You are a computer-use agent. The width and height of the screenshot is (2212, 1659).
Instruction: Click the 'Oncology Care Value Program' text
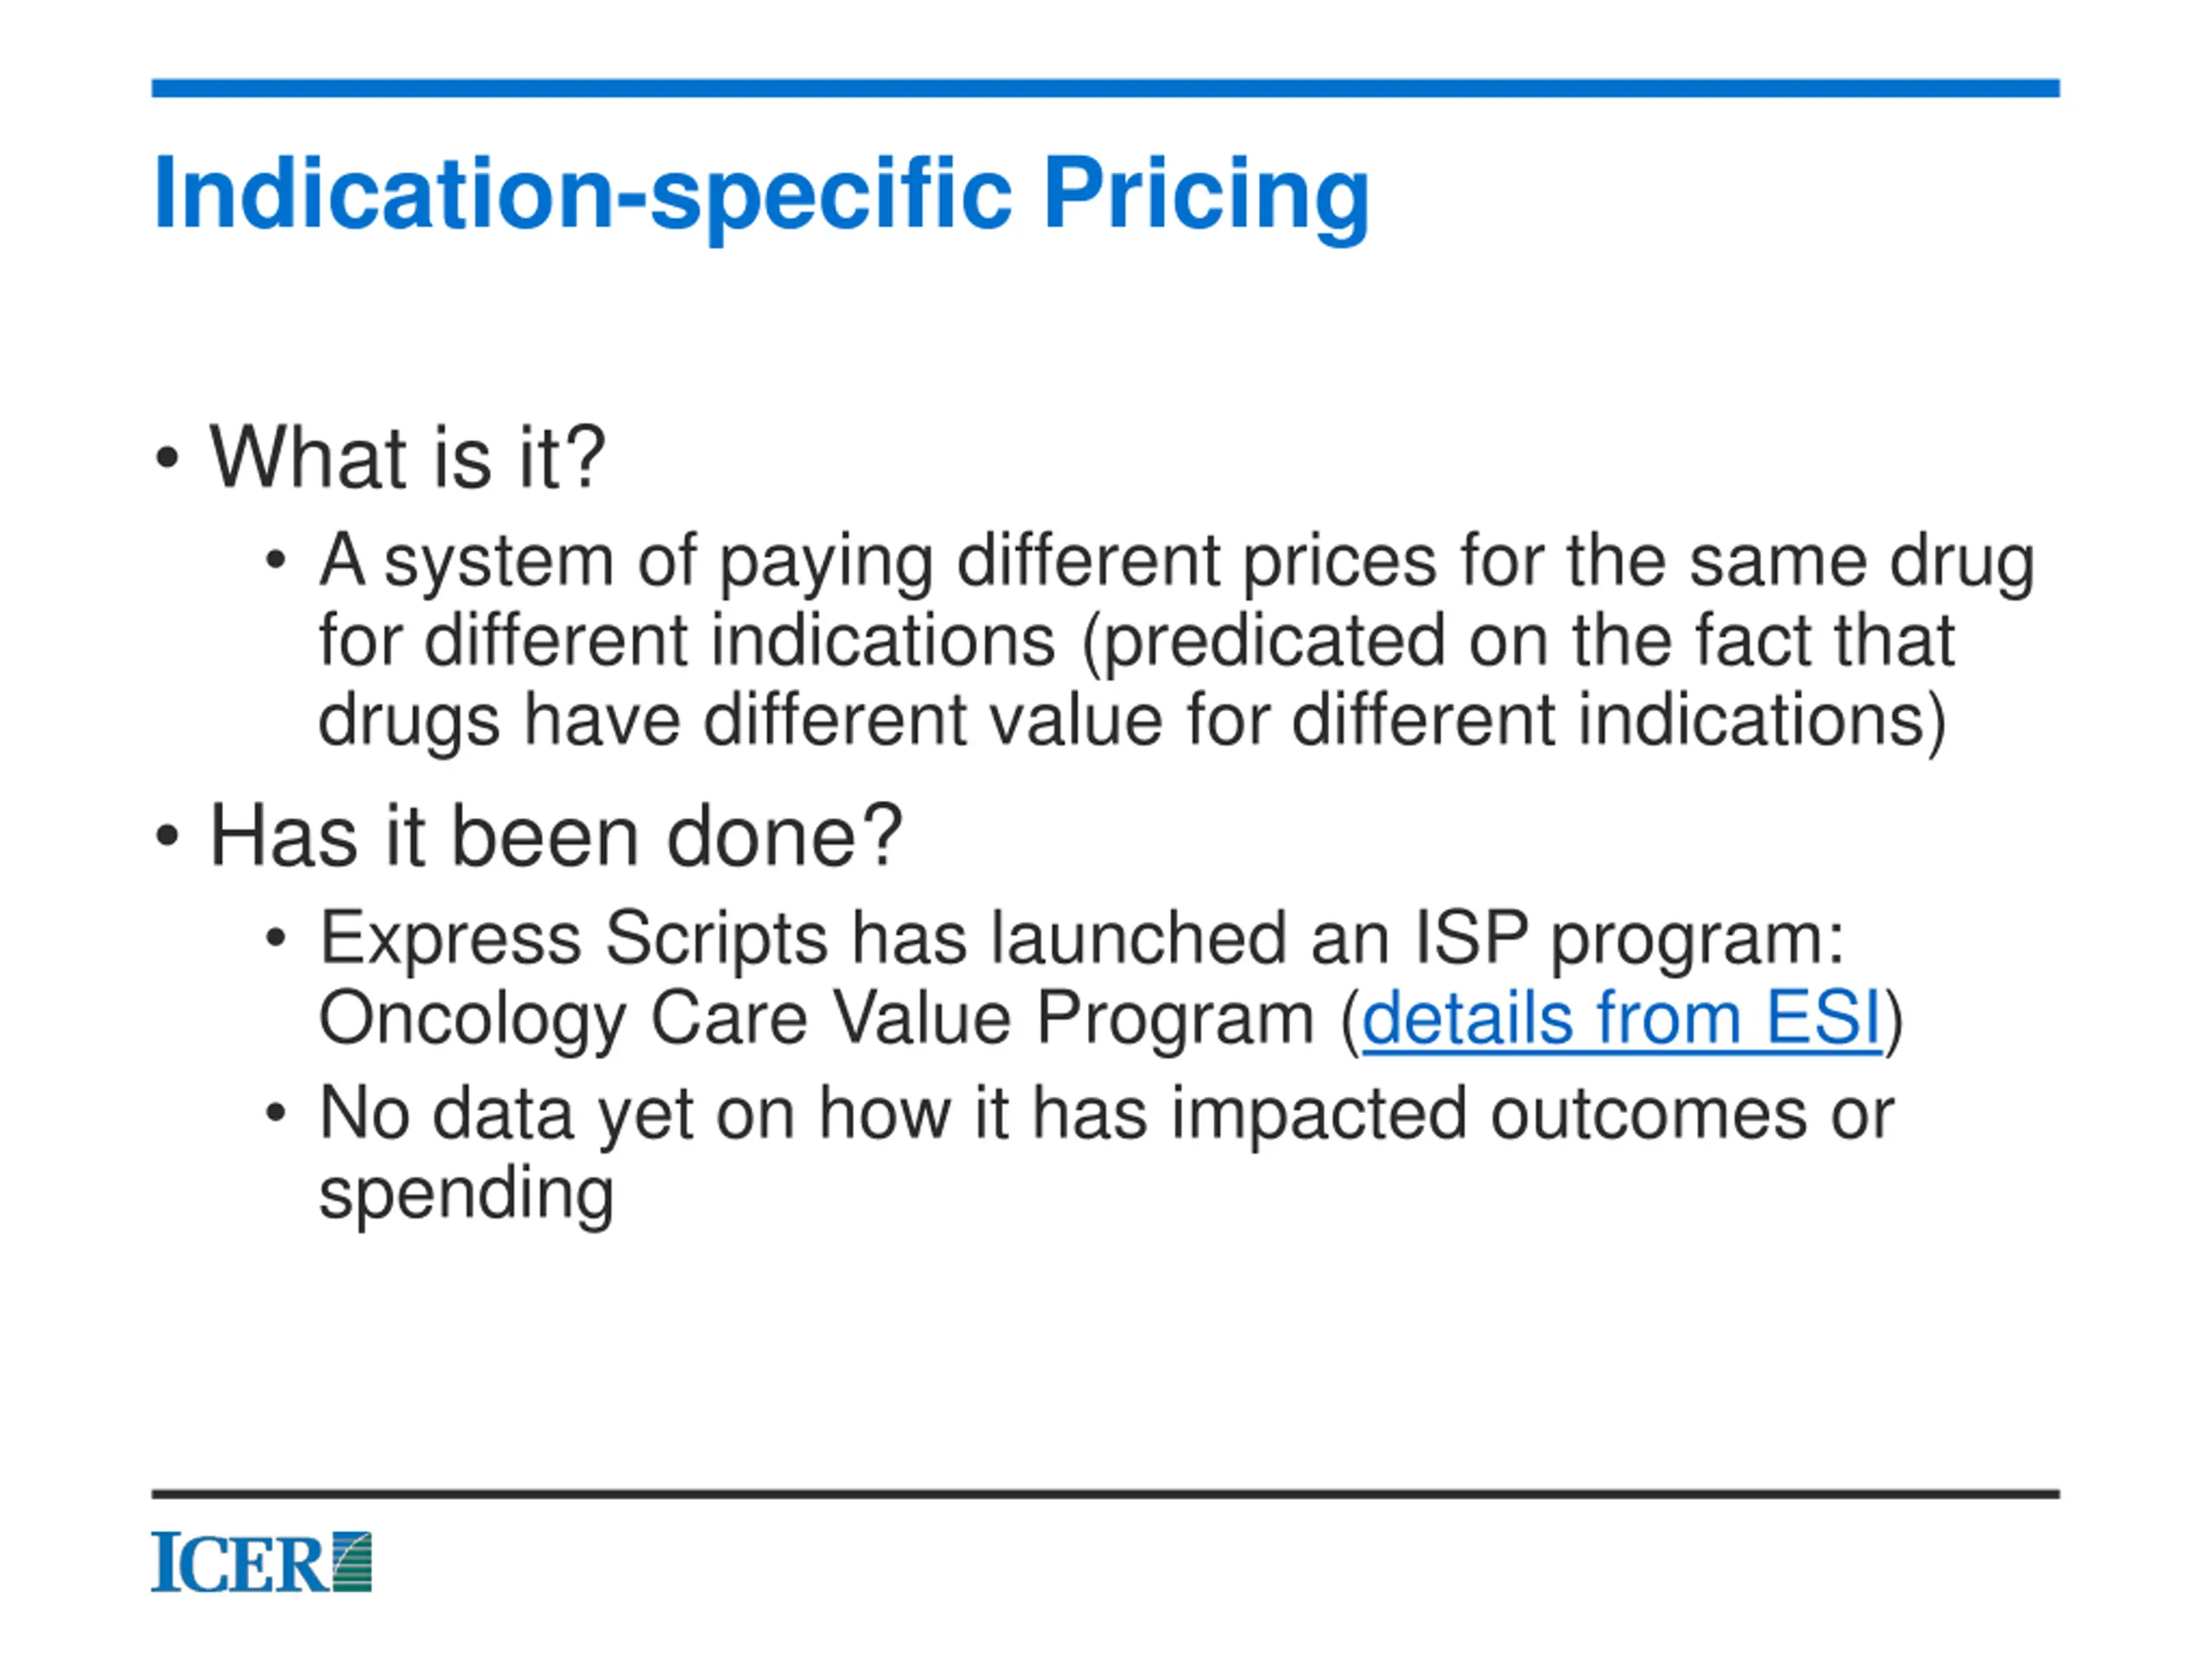click(817, 1018)
